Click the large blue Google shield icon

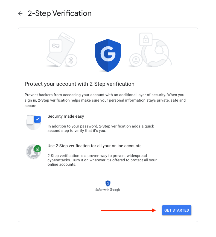pyautogui.click(x=108, y=55)
